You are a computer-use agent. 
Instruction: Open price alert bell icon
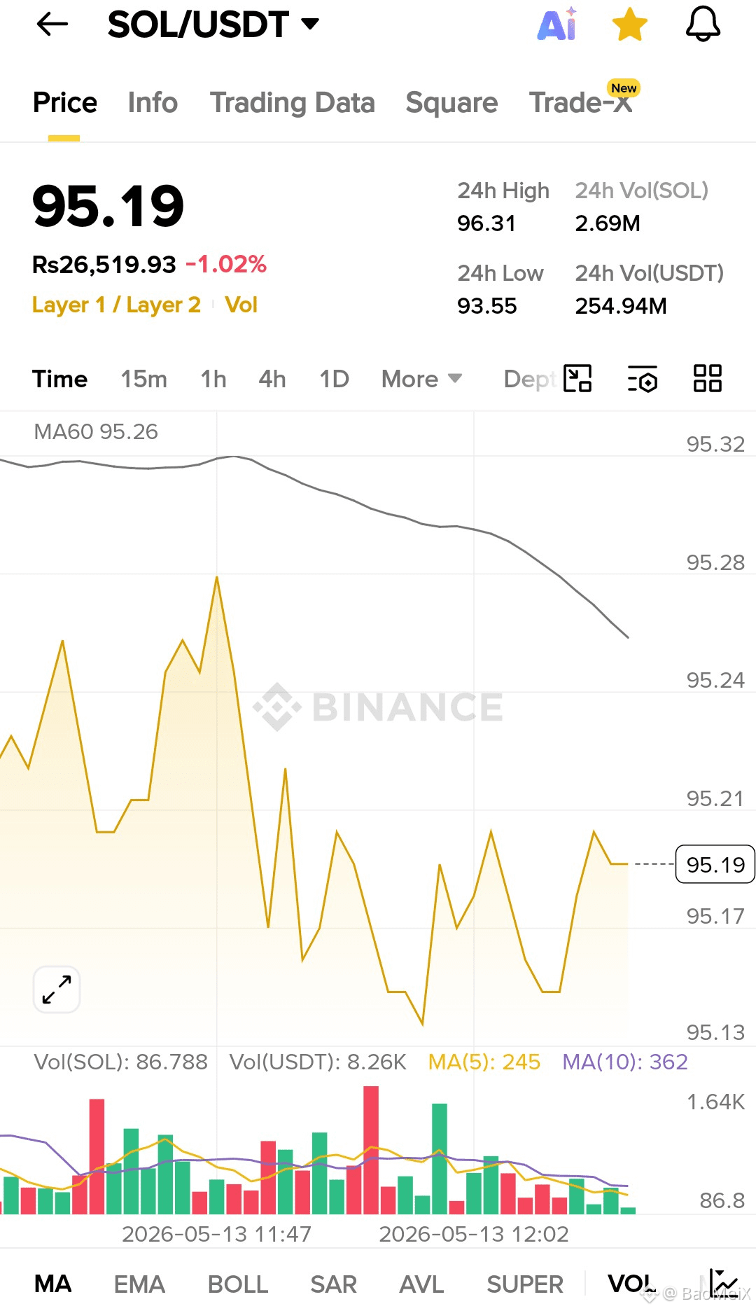pyautogui.click(x=703, y=25)
